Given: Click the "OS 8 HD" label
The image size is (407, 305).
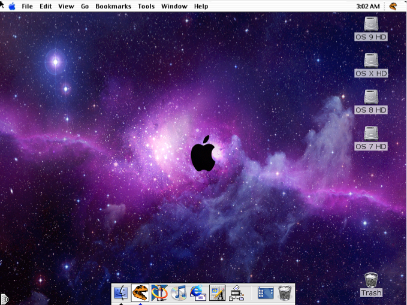Looking at the screenshot, I should click(x=371, y=110).
